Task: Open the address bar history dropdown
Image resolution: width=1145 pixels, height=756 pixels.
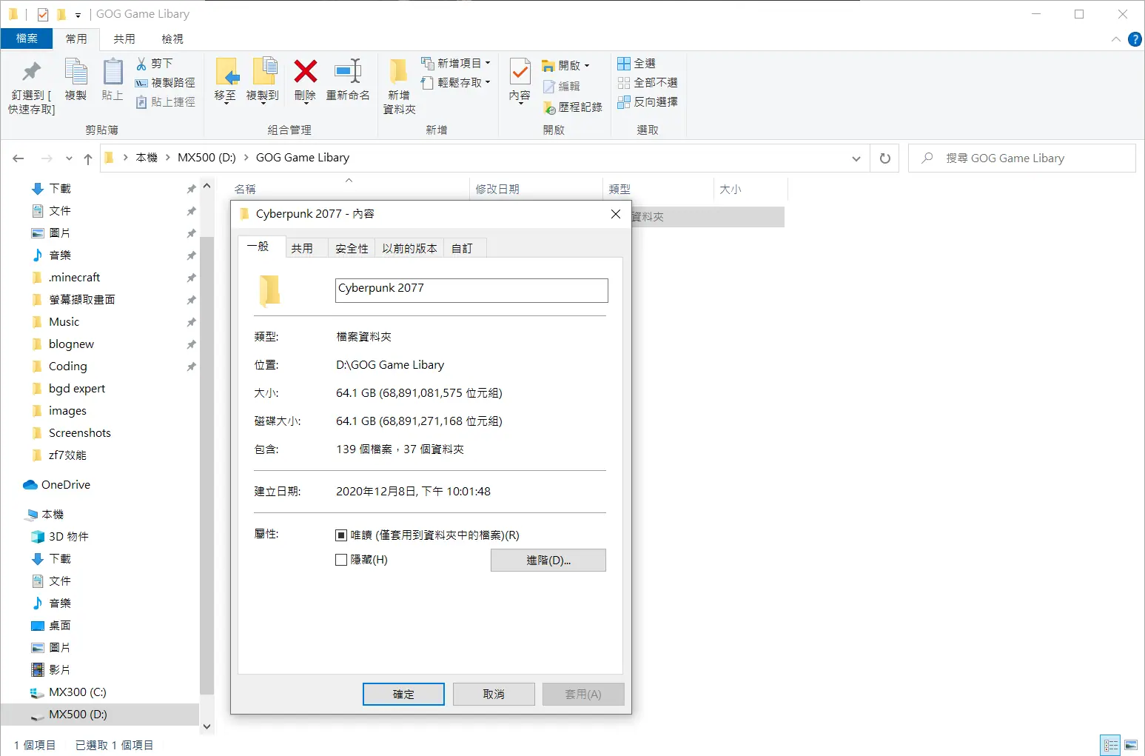Action: [856, 158]
